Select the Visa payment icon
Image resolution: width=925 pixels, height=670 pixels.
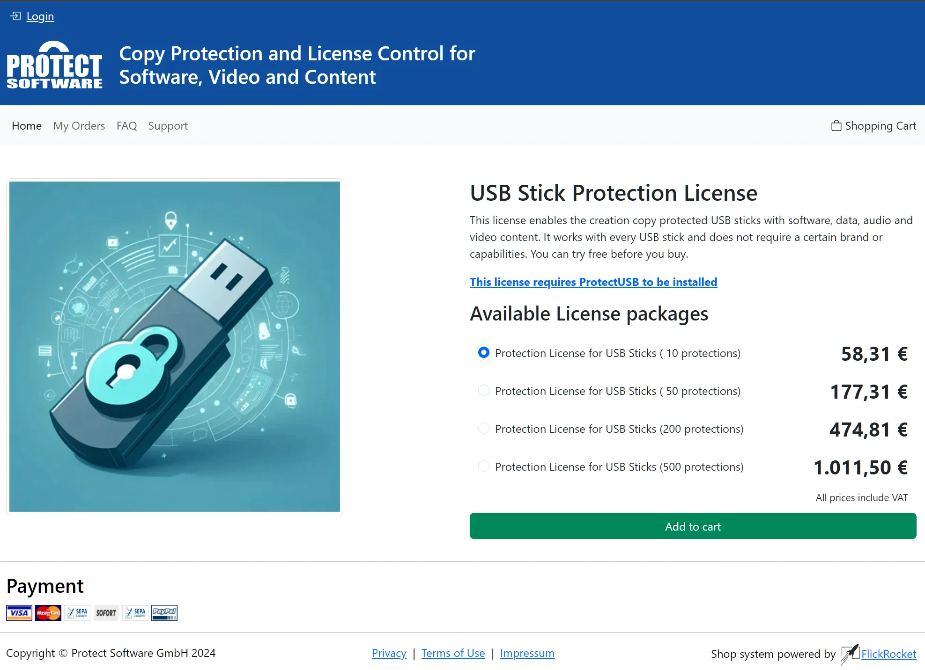[19, 613]
